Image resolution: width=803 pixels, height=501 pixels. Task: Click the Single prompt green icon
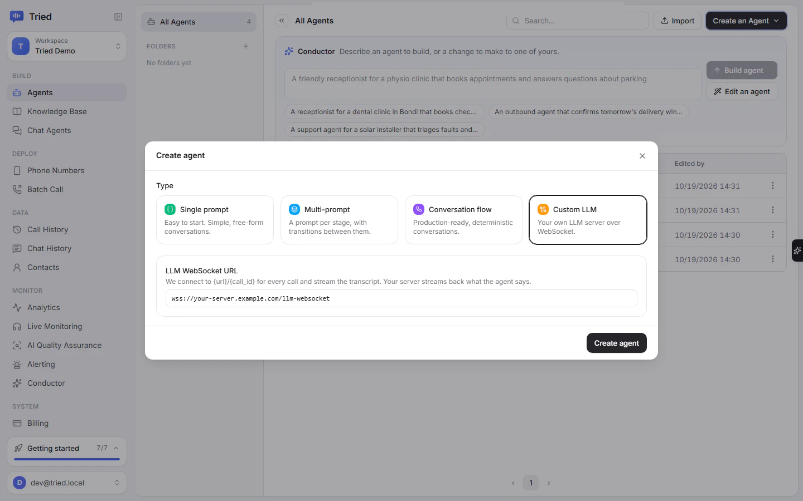[x=170, y=209]
